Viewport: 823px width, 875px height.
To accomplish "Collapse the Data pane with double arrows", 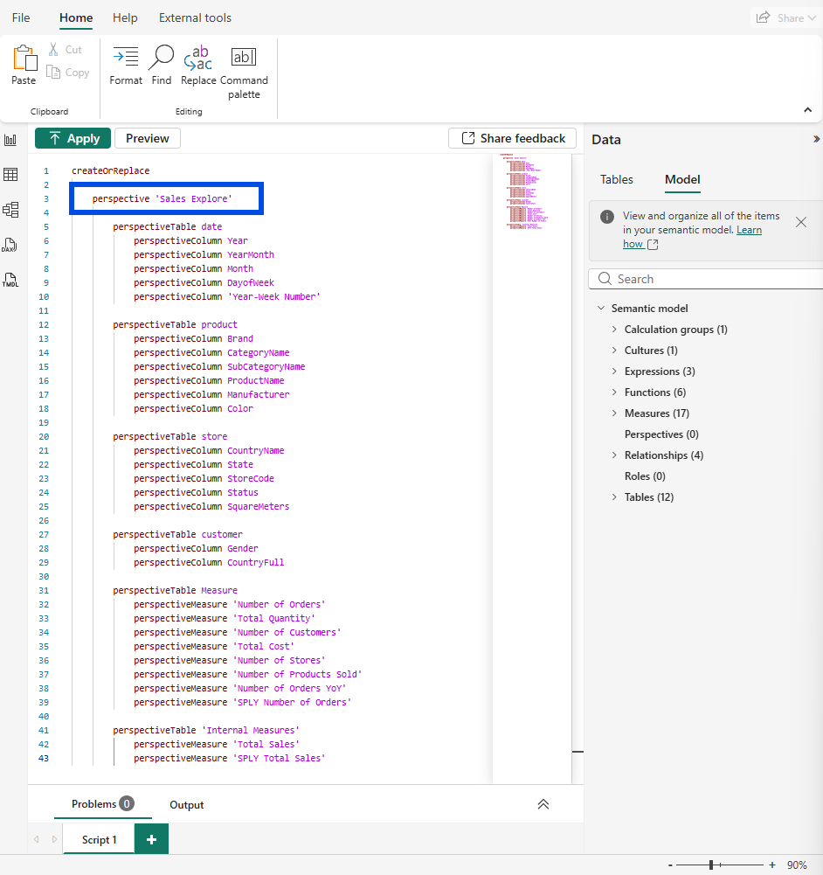I will pos(816,139).
